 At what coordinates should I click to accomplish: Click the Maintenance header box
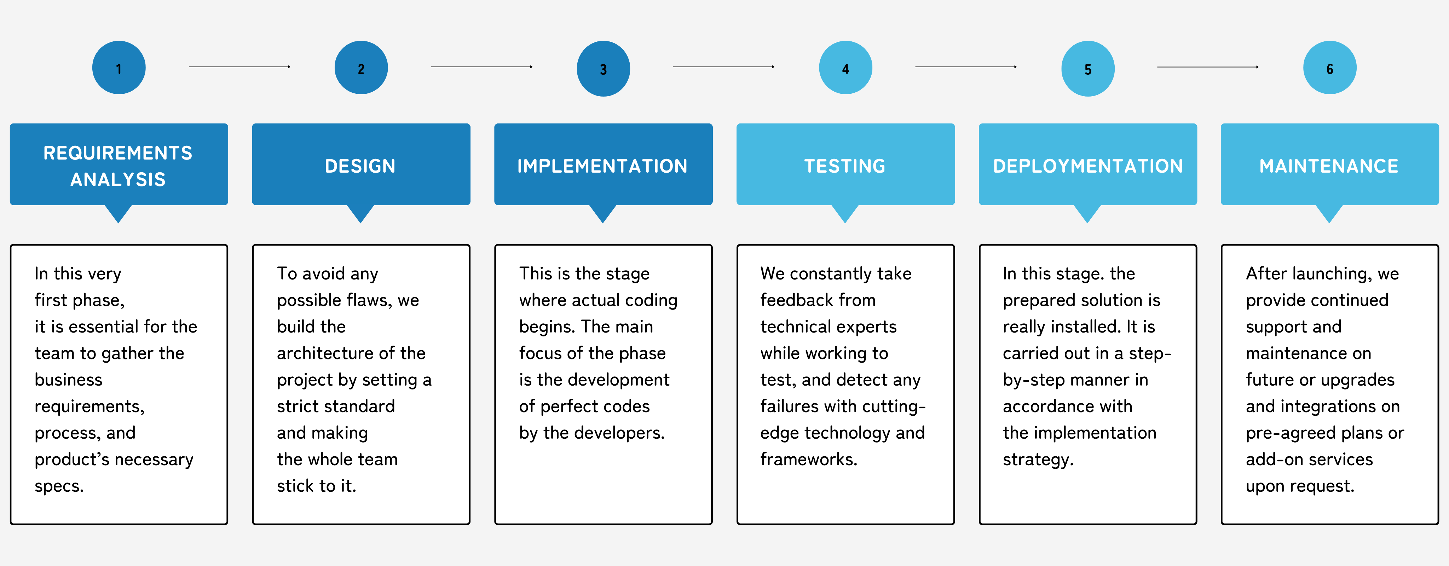coord(1329,165)
